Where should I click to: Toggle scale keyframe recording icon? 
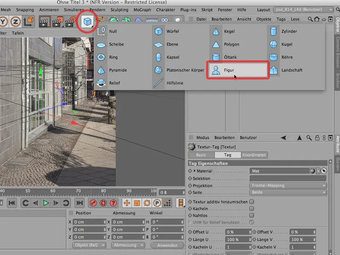pos(137,203)
